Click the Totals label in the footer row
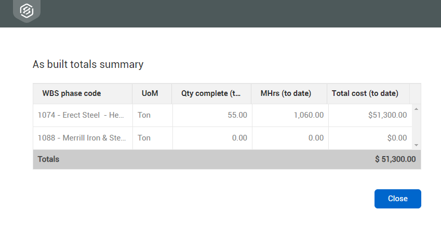Viewport: 441px width, 238px height. 49,159
